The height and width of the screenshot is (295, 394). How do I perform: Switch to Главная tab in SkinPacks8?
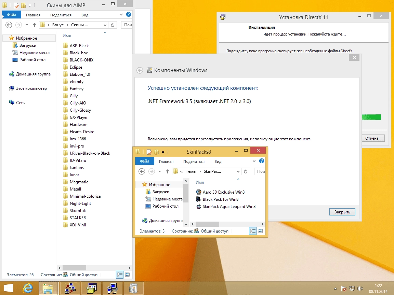coord(166,161)
